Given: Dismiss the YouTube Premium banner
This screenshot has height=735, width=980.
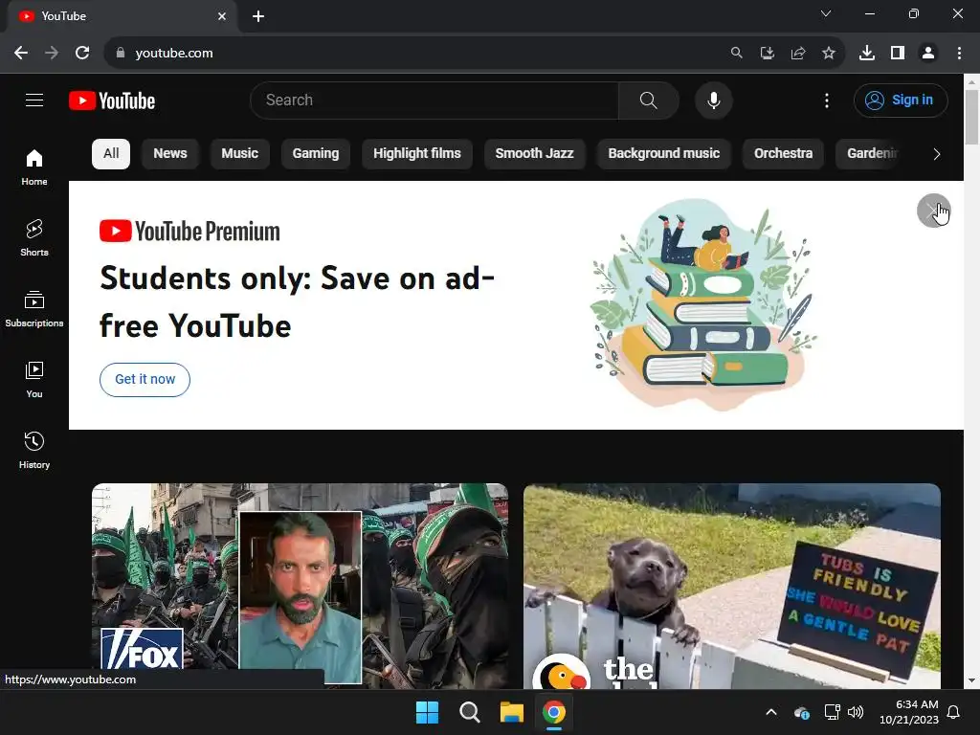Looking at the screenshot, I should point(933,211).
